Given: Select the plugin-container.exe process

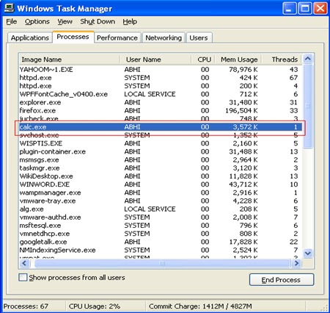Looking at the screenshot, I should pyautogui.click(x=161, y=151).
